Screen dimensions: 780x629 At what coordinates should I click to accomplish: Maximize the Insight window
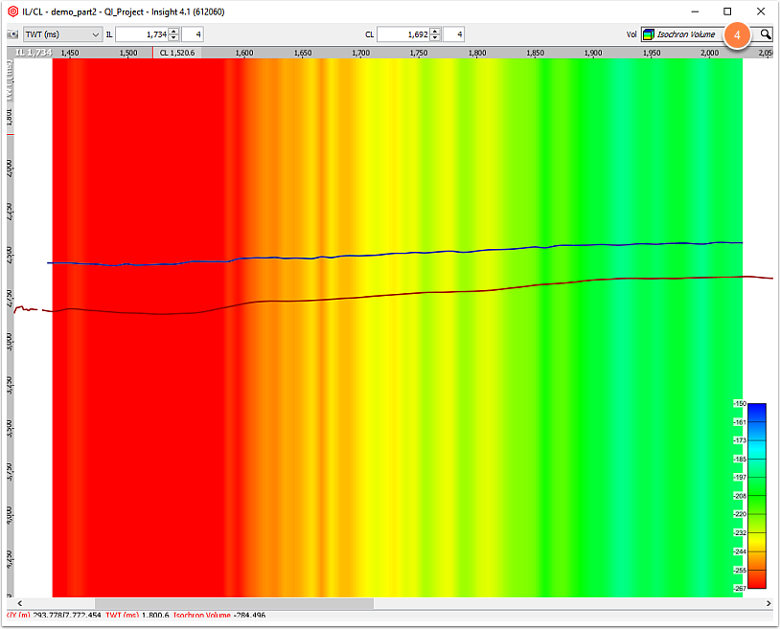(x=727, y=11)
